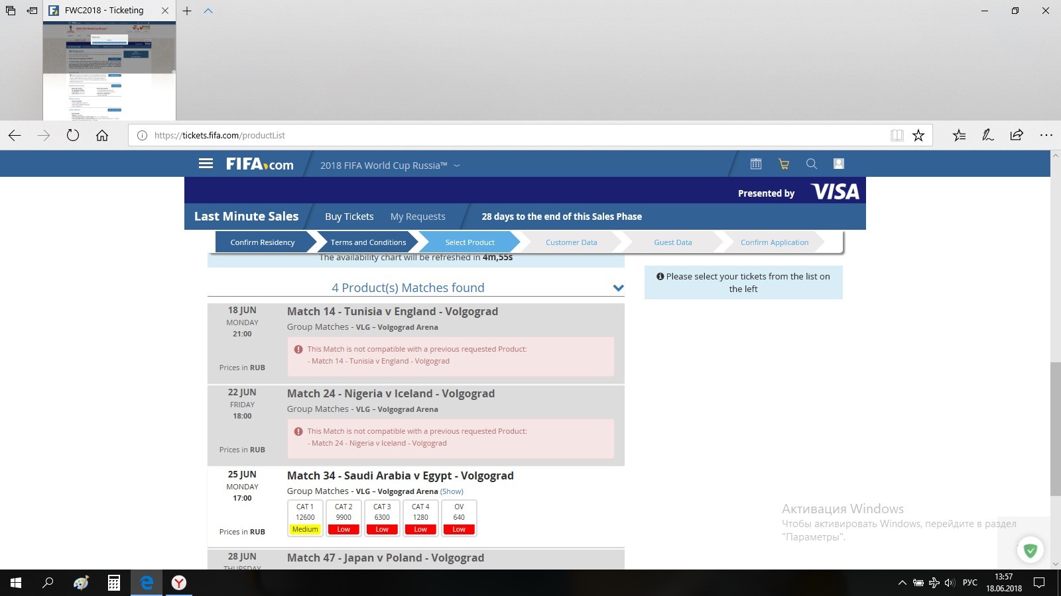The width and height of the screenshot is (1061, 596).
Task: Open the shopping cart icon
Action: (x=783, y=164)
